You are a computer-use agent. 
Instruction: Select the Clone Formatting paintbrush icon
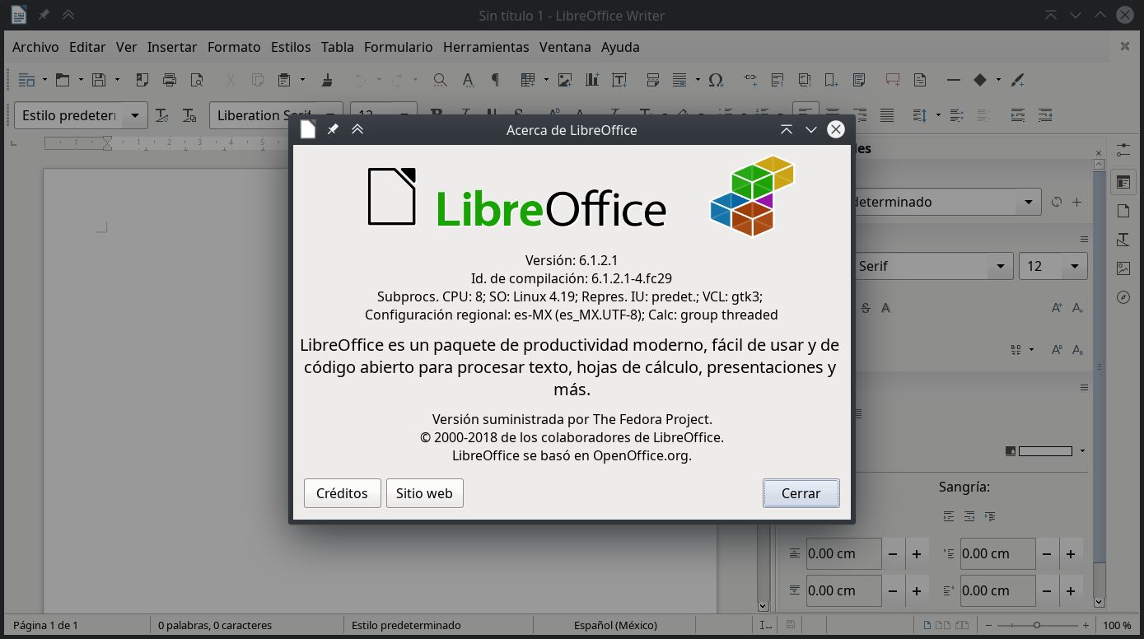[327, 80]
